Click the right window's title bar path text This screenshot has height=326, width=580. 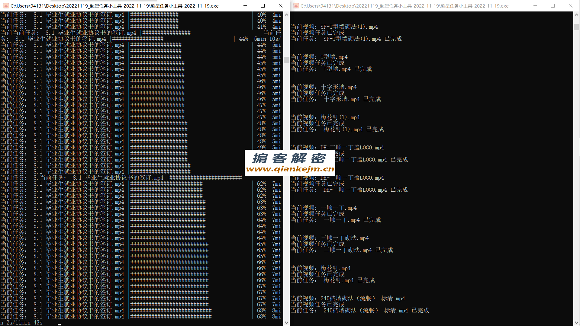[404, 6]
